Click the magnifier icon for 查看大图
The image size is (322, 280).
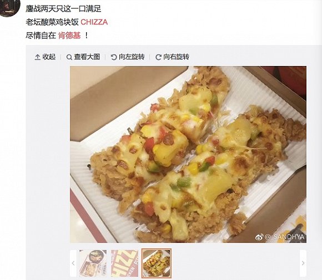[69, 57]
